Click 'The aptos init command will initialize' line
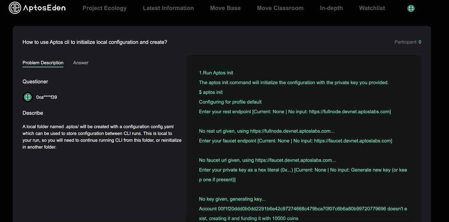The width and height of the screenshot is (449, 222). 294,82
